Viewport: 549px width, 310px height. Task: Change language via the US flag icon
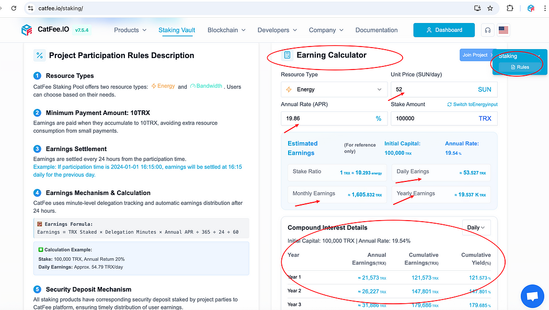coord(504,30)
